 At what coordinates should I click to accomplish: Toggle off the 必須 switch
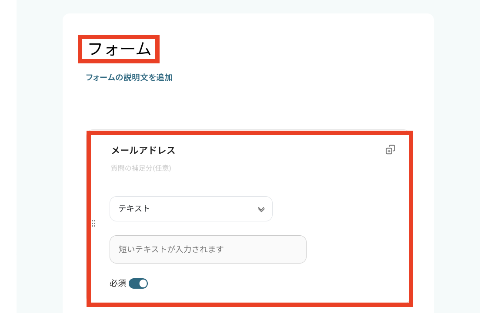coord(138,283)
